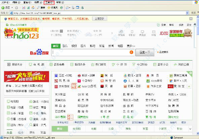Open the Back button history dropdown arrow
The image size is (199, 139).
click(12, 8)
